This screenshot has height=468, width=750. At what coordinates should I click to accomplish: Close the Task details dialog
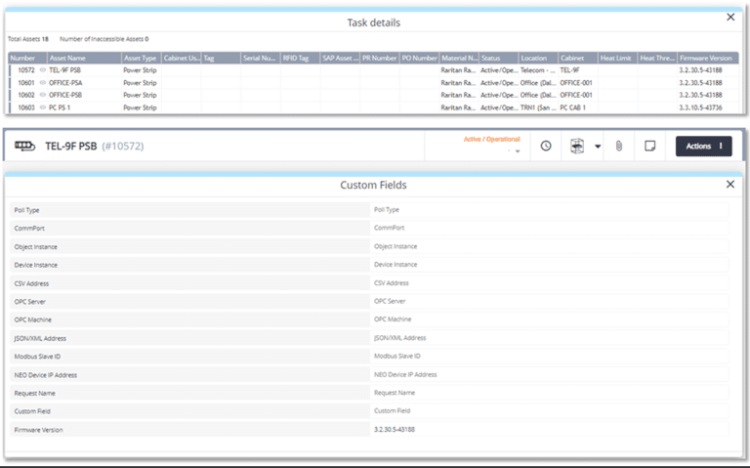coord(730,17)
